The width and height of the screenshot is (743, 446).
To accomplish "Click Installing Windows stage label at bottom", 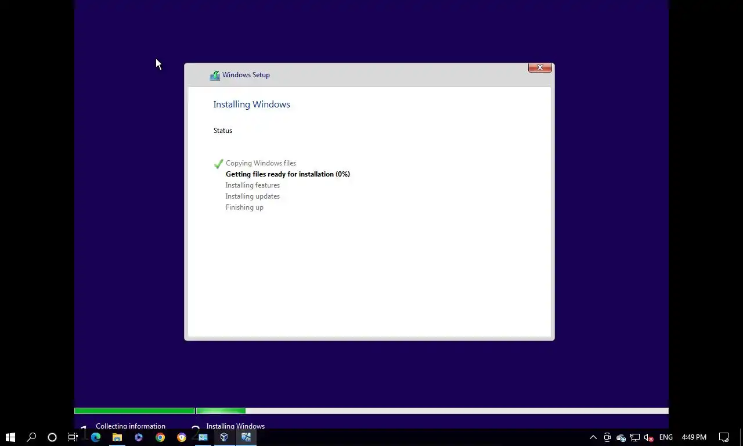I will [x=235, y=426].
